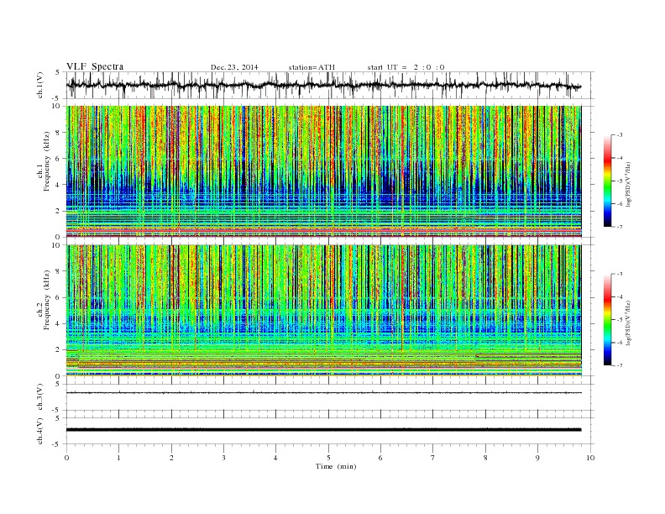Click time axis tick label '5'
The width and height of the screenshot is (665, 514).
click(x=328, y=458)
